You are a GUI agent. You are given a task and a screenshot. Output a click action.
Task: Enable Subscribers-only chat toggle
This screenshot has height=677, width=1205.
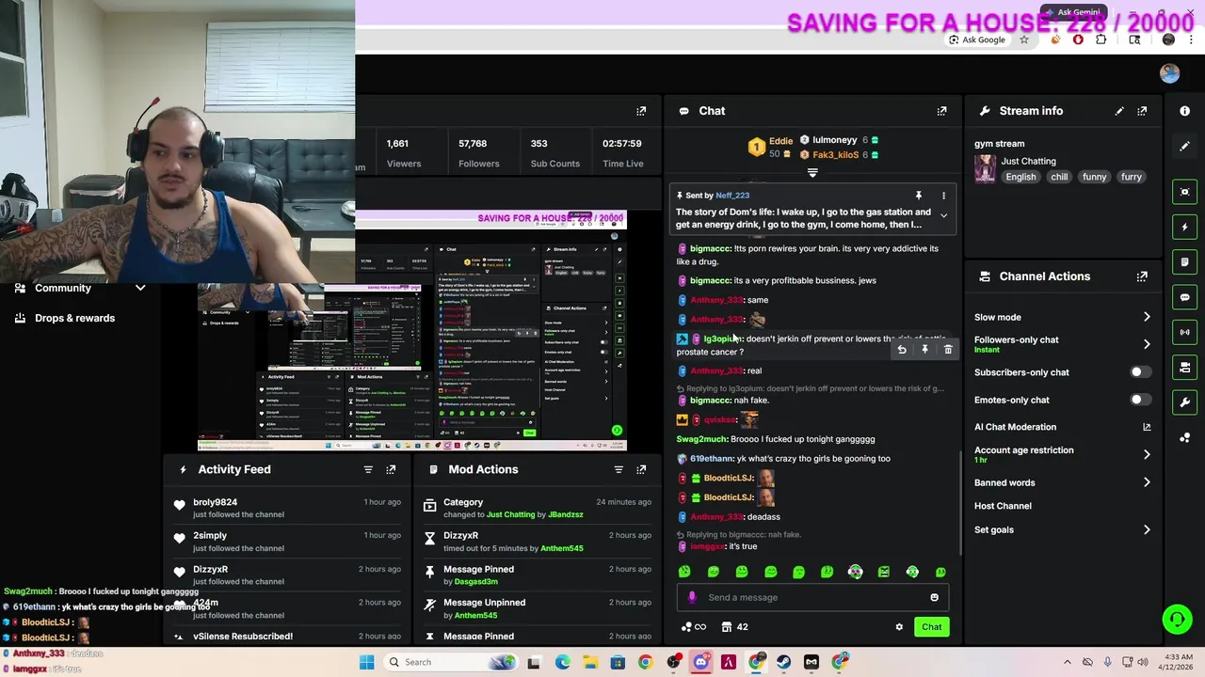coord(1139,372)
